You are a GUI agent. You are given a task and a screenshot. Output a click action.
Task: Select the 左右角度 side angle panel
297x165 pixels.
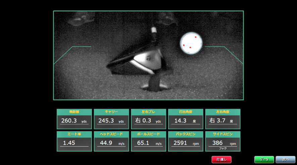[222, 119]
